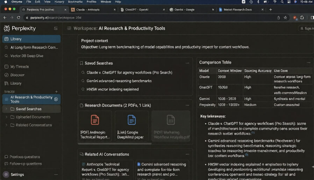Open Comparison Table options menu

[309, 63]
